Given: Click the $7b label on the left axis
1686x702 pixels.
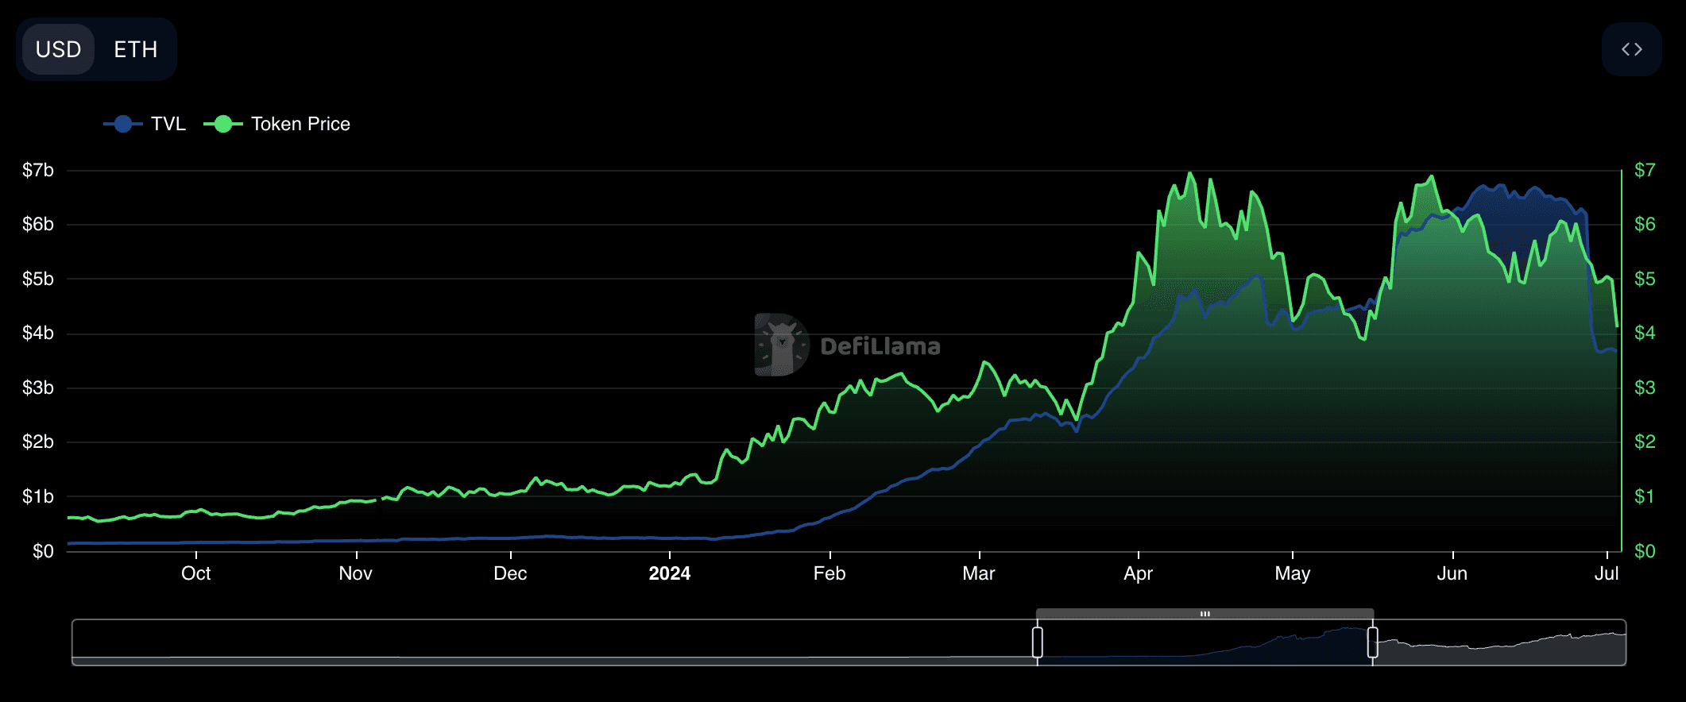Looking at the screenshot, I should point(38,170).
